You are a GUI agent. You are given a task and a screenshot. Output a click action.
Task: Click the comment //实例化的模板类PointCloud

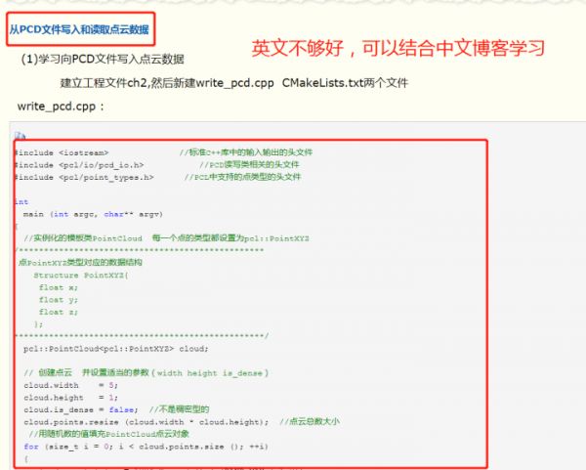pyautogui.click(x=83, y=238)
